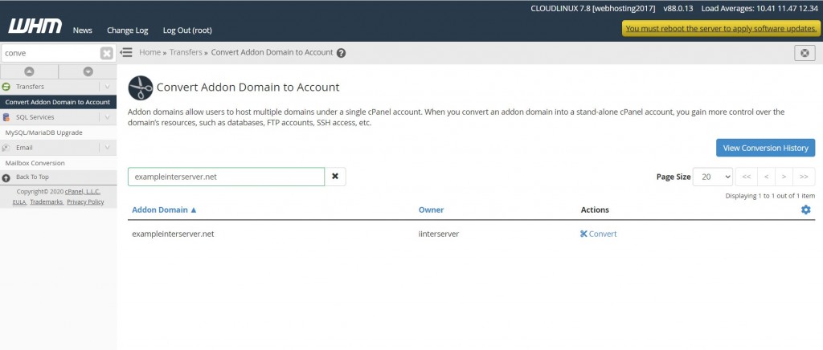Viewport: 823px width, 350px height.
Task: Open the Privacy Policy link
Action: point(85,201)
